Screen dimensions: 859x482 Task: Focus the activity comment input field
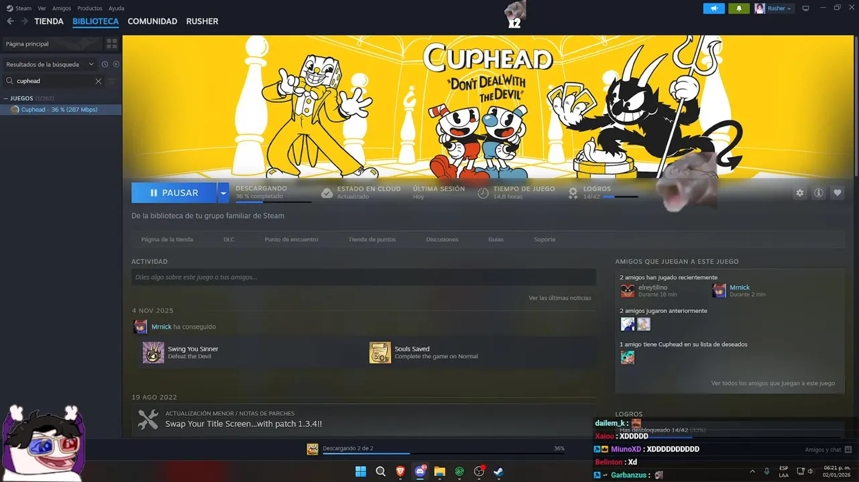click(363, 277)
